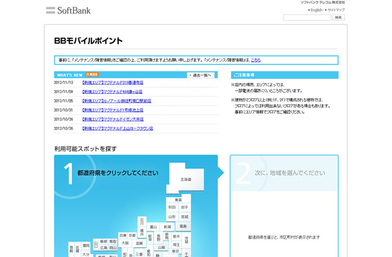Screen dimensions: 392x257
Task: Click the BBモバイルポイント page heading
Action: (88, 40)
